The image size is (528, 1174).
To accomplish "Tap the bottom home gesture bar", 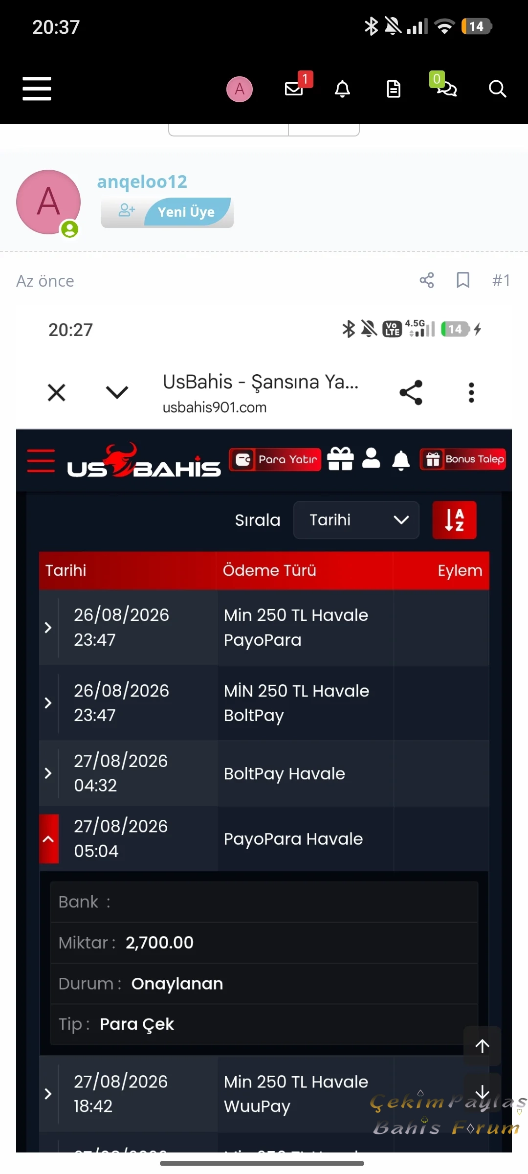I will [x=262, y=1163].
